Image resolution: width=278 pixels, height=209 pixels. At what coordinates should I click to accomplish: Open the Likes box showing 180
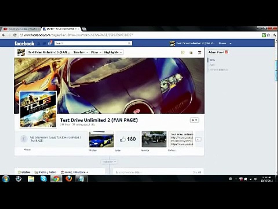128,139
